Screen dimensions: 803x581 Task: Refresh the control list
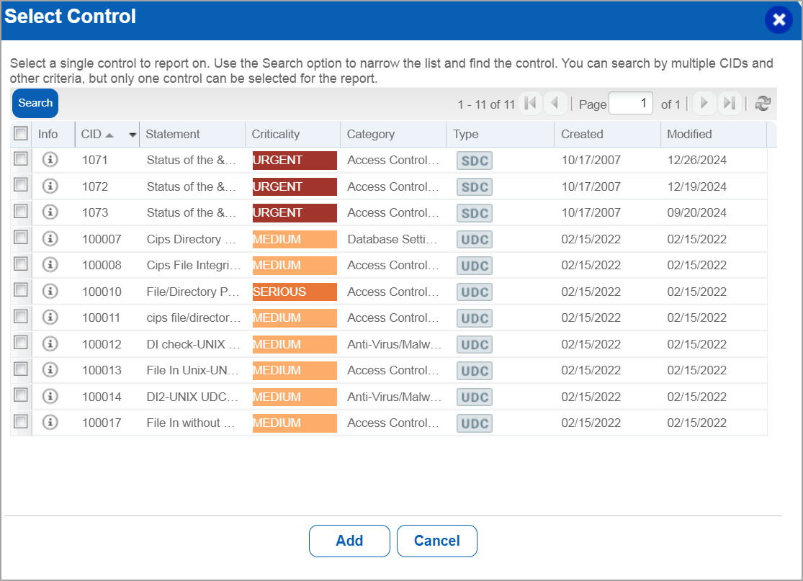764,103
